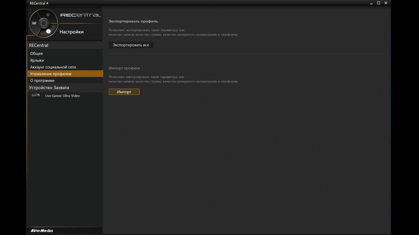Click the Импорт button
This screenshot has width=419, height=235.
[x=124, y=92]
